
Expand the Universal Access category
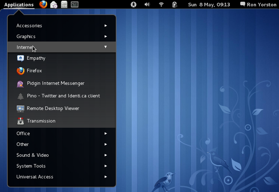coord(62,177)
